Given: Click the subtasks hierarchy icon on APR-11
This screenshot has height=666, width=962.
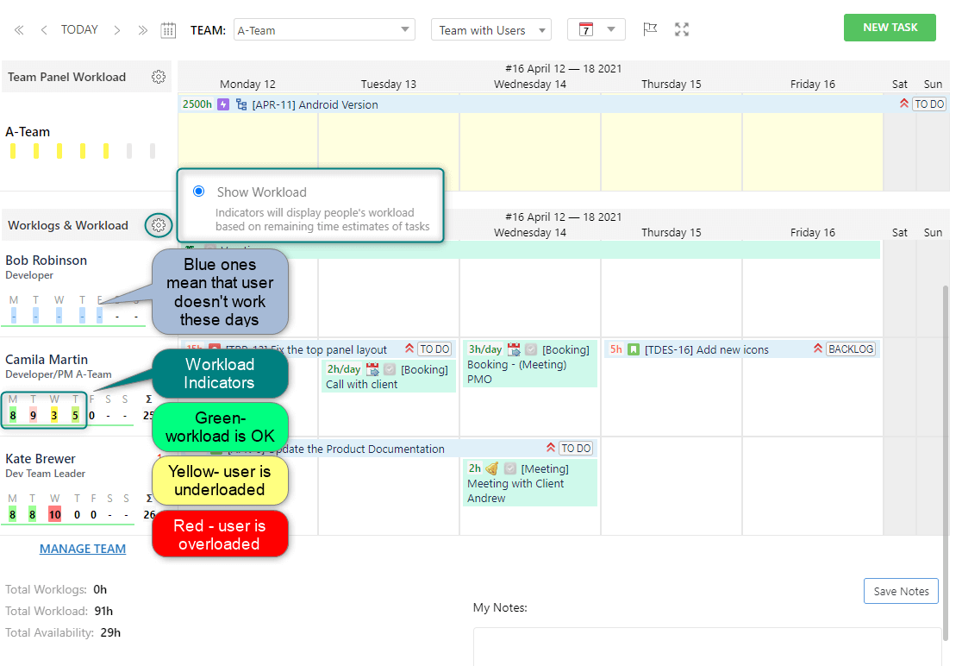Looking at the screenshot, I should point(241,104).
